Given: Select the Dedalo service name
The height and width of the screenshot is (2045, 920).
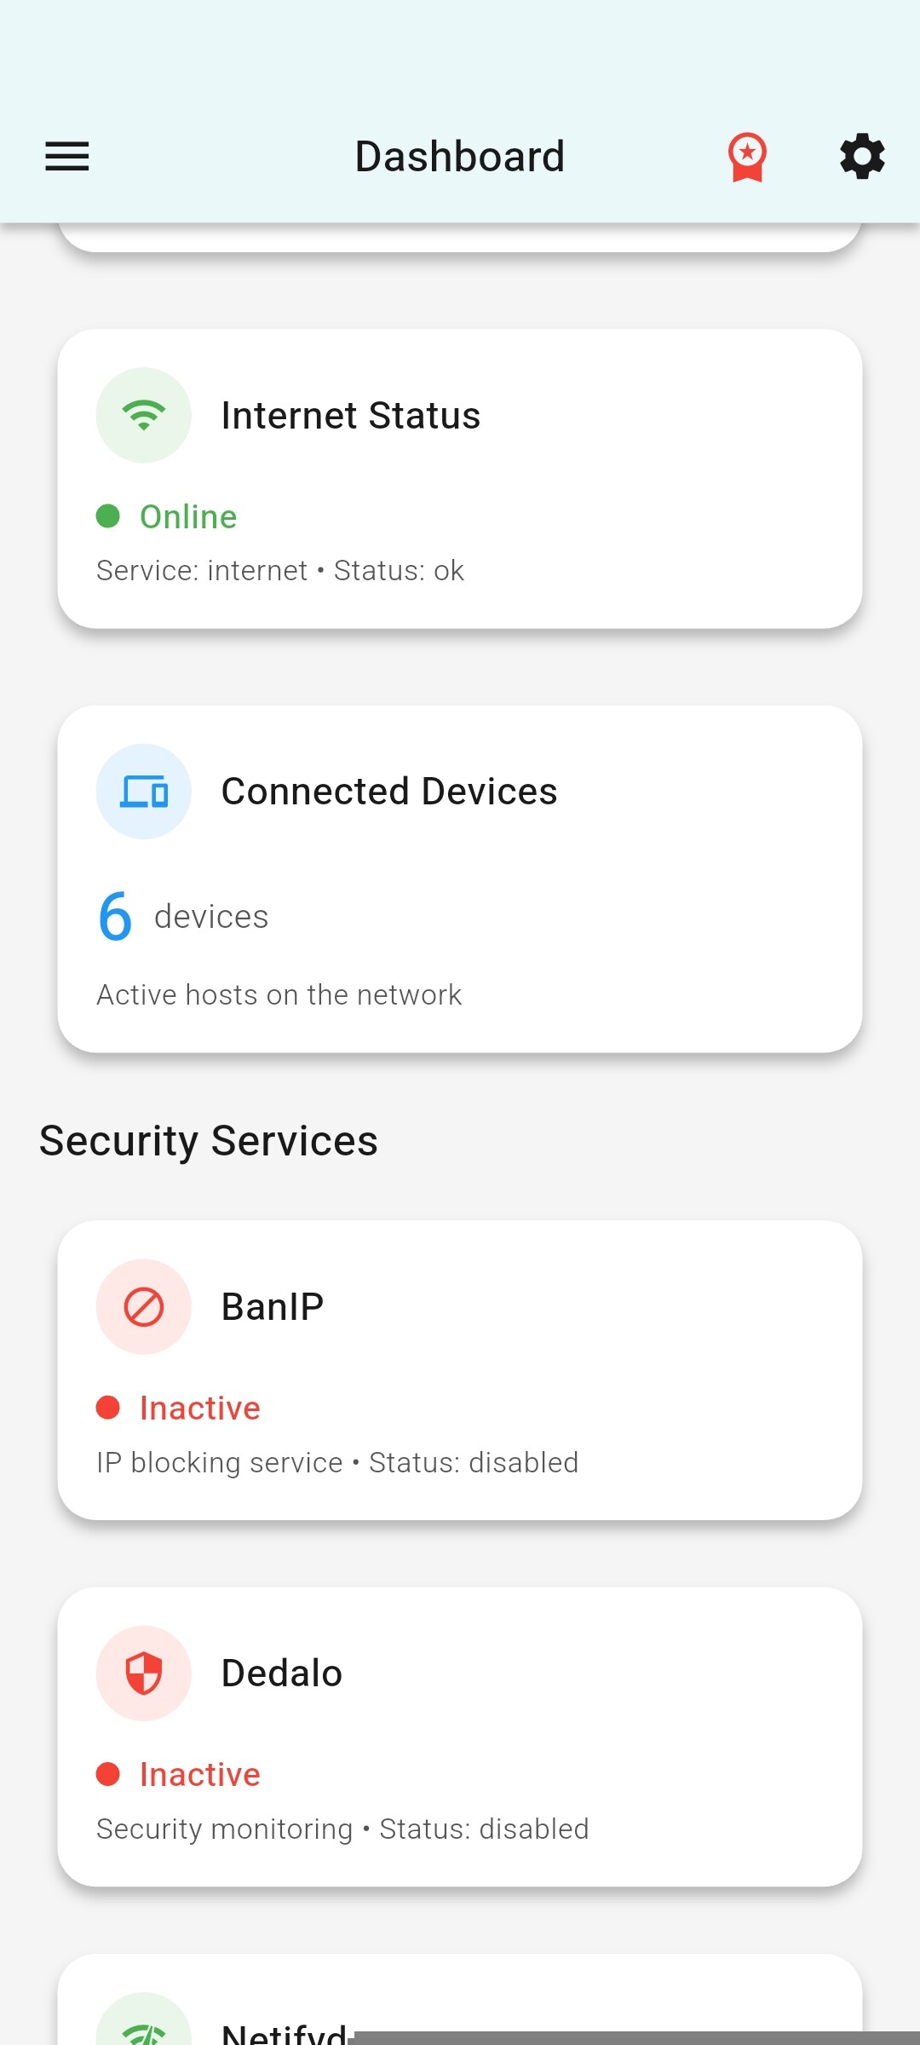Looking at the screenshot, I should (x=282, y=1673).
